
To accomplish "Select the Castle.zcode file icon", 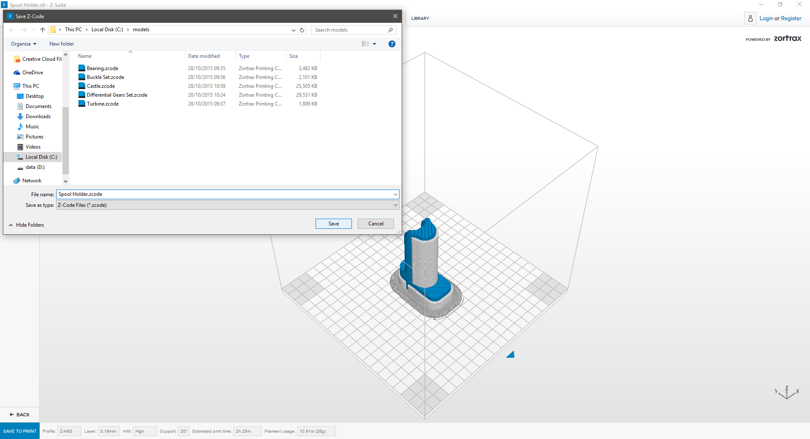I will point(82,86).
